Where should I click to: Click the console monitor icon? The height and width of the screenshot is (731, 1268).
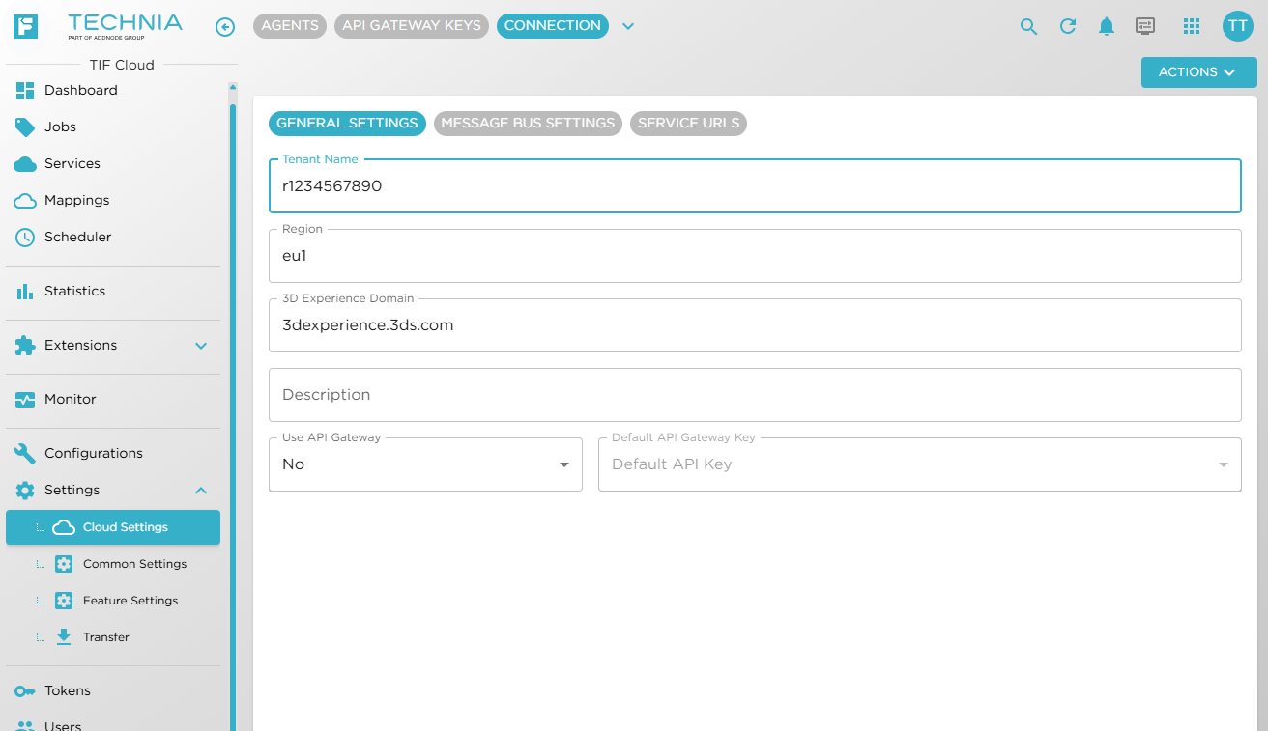click(1145, 26)
